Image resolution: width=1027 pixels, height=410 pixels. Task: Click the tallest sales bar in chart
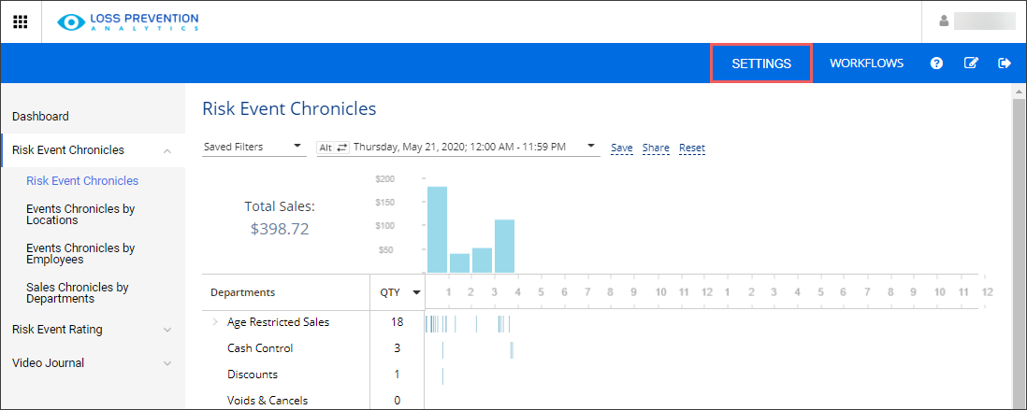click(437, 229)
